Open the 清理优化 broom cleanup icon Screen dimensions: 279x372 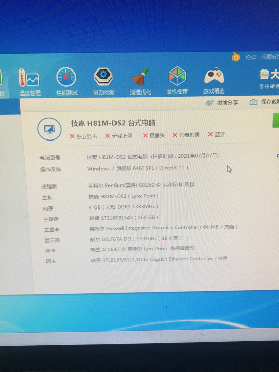pos(141,76)
